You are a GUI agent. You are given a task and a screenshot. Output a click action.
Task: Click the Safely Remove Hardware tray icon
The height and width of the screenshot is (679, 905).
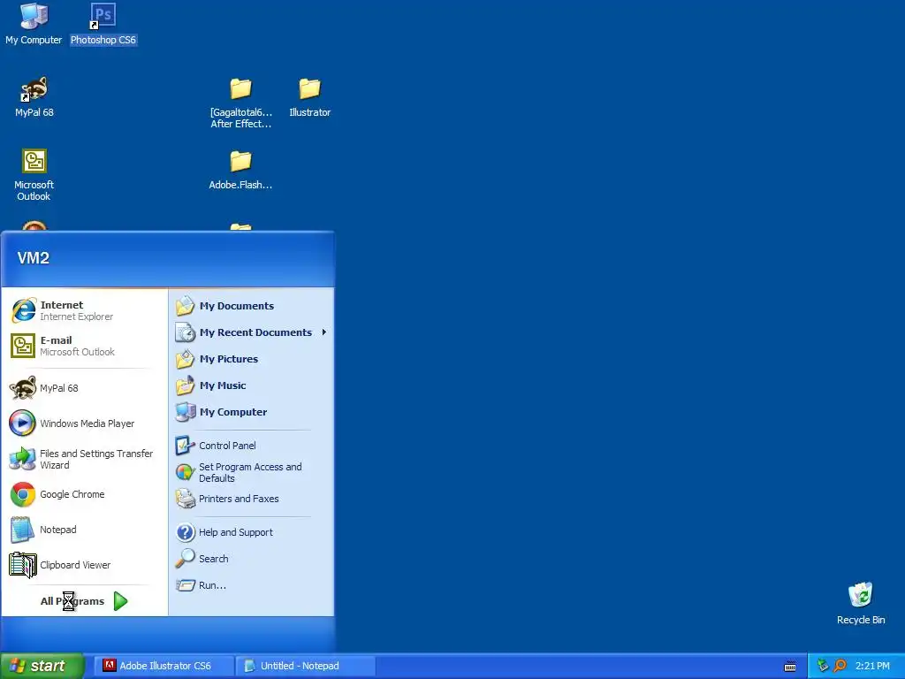point(823,666)
